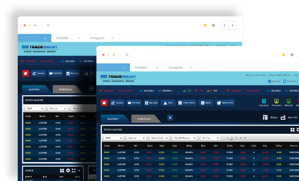Click the red home button in the front window
This screenshot has width=299, height=181.
point(104,103)
